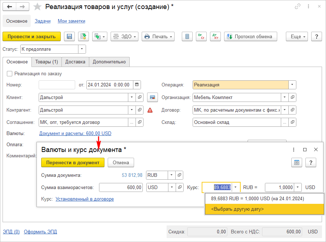Click the save document diskette icon
Screen dimensions: 326x242
69,36
